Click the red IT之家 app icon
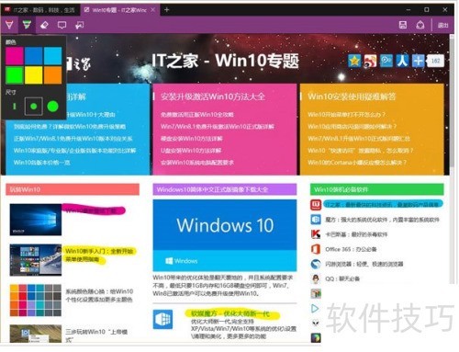The image size is (459, 352). (x=316, y=205)
